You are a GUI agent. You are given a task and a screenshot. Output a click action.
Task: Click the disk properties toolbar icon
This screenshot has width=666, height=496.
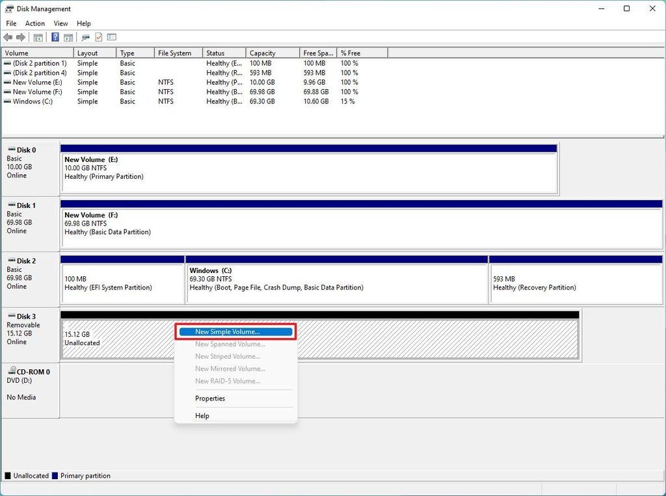[x=85, y=37]
